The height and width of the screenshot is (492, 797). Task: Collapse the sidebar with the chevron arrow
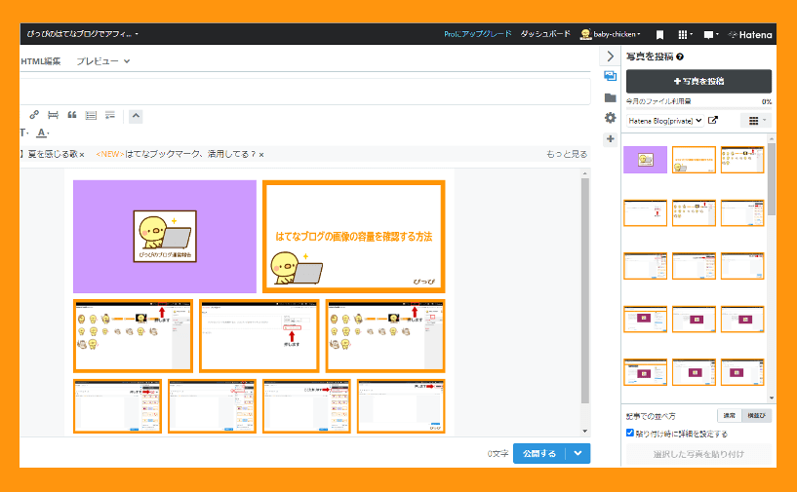point(611,56)
